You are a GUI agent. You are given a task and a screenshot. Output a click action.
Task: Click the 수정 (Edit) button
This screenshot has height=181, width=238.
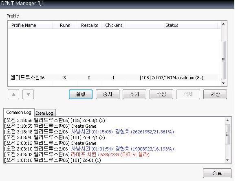point(161,94)
